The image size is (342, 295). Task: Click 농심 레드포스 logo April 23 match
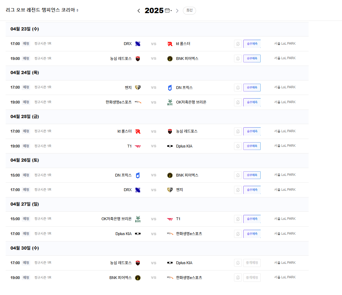coord(138,59)
